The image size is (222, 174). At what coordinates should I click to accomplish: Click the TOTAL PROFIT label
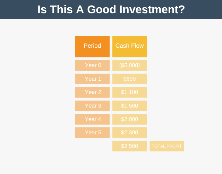pos(167,146)
